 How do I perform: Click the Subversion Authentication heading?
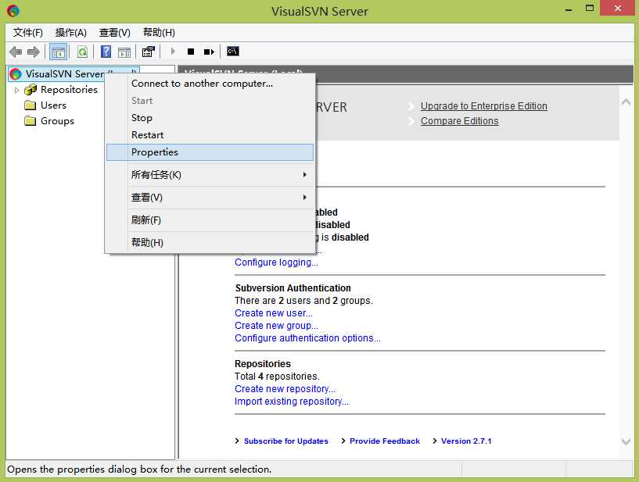pos(293,287)
